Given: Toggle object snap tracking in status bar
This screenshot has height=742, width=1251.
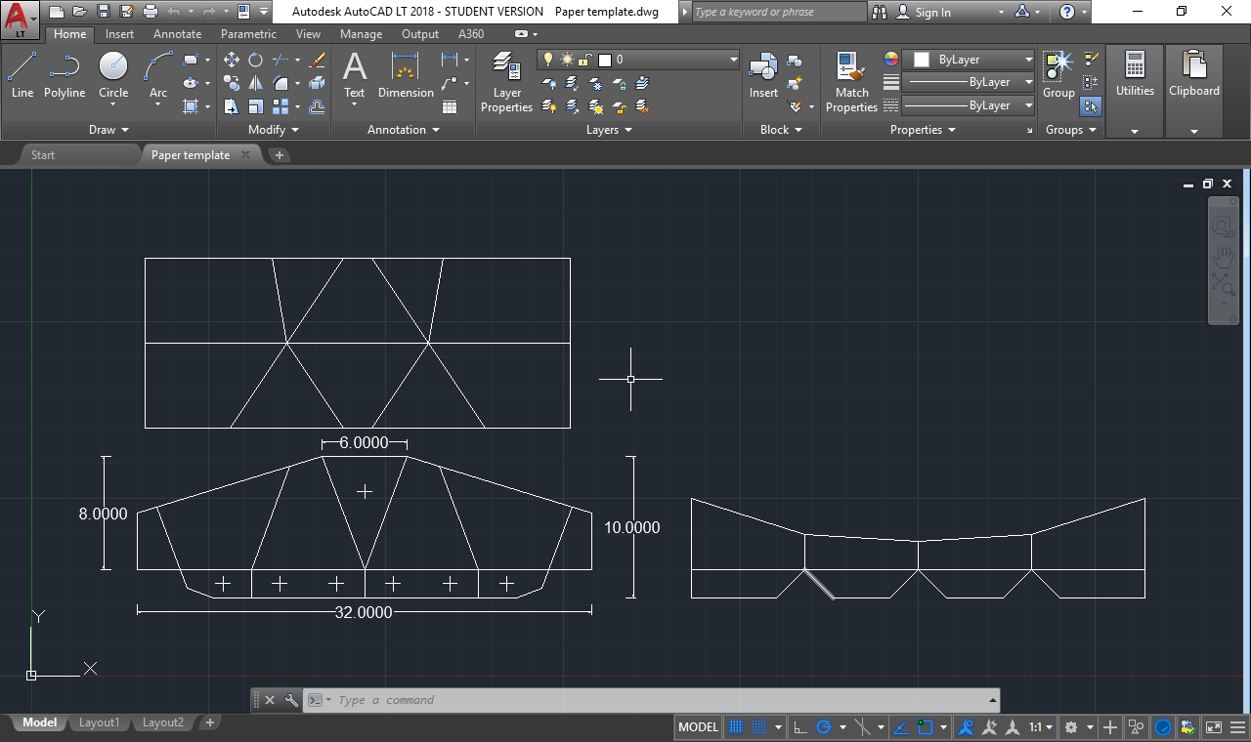Looking at the screenshot, I should [900, 727].
